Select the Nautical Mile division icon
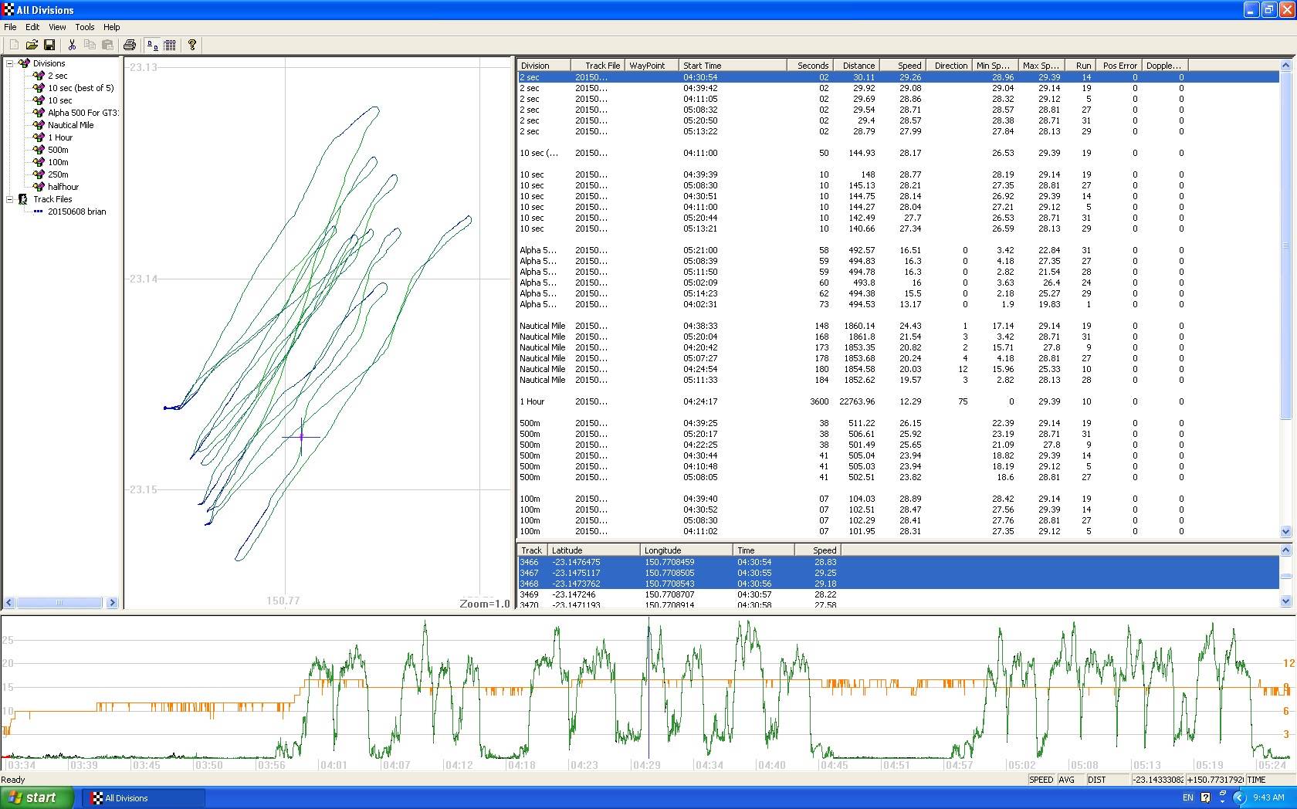Screen dimensions: 1297x809 pyautogui.click(x=39, y=125)
